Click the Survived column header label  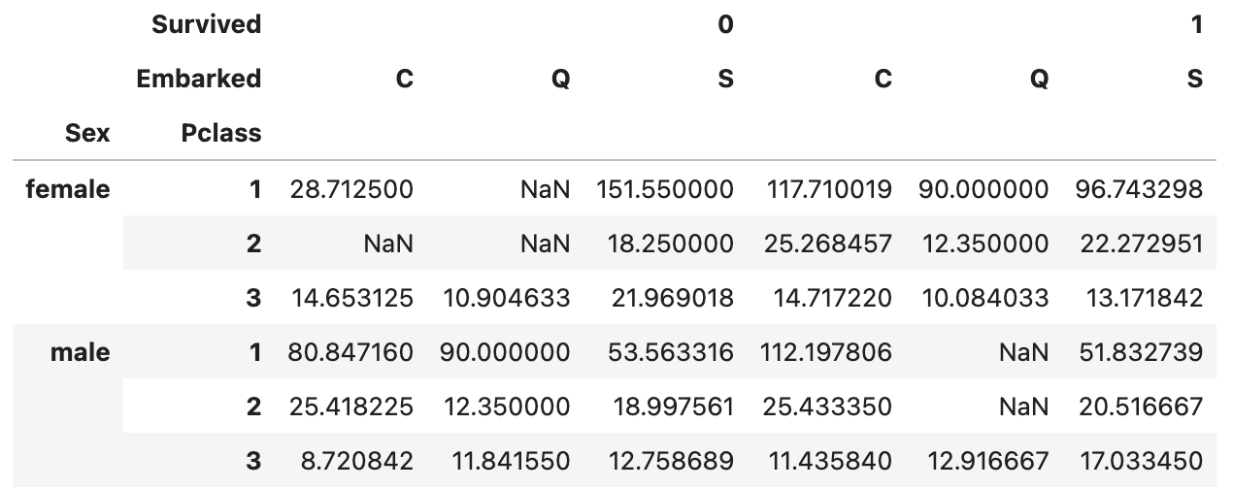tap(206, 25)
